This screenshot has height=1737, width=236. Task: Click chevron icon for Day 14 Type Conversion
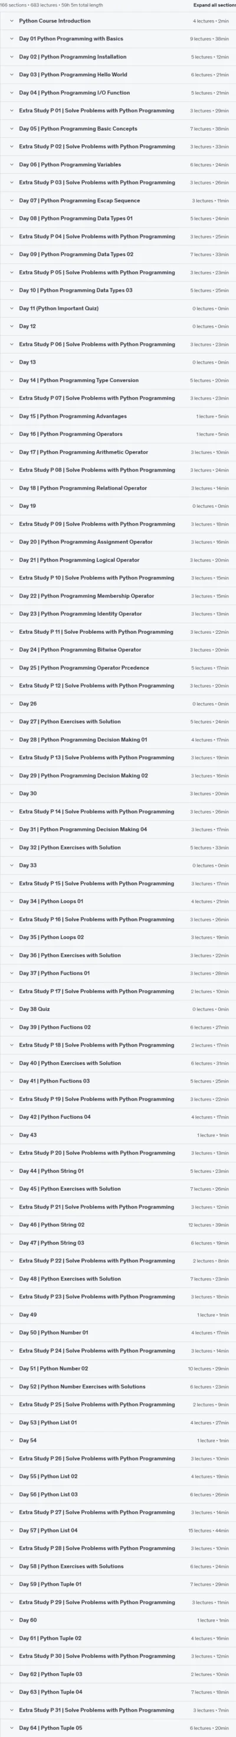11,380
